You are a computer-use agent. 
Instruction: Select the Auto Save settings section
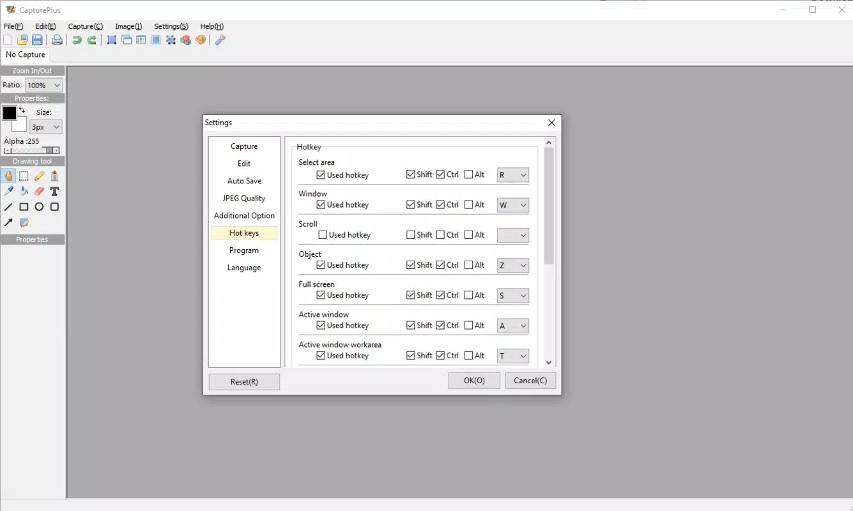click(x=244, y=181)
